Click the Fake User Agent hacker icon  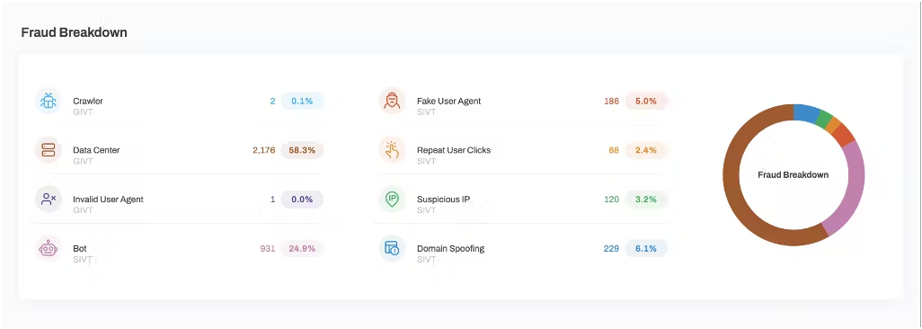click(x=392, y=102)
